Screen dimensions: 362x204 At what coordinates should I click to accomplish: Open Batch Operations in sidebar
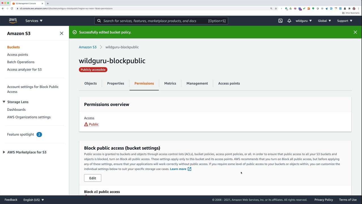coord(21,62)
